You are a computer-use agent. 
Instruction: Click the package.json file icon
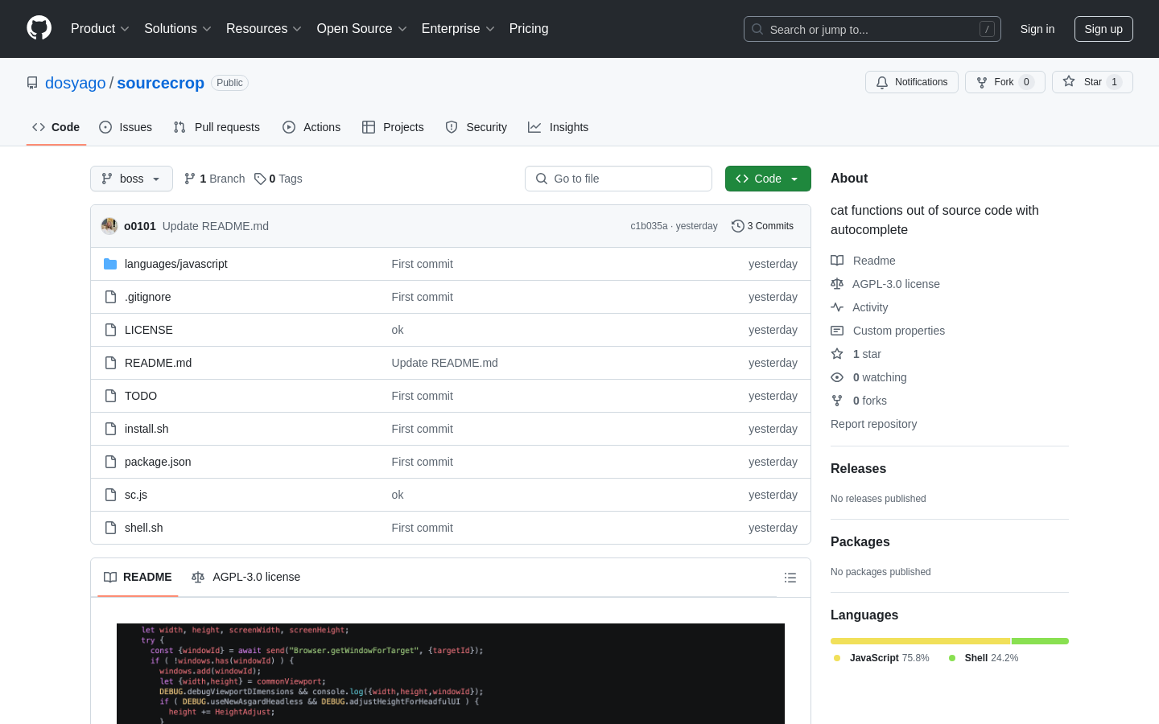[x=110, y=462]
